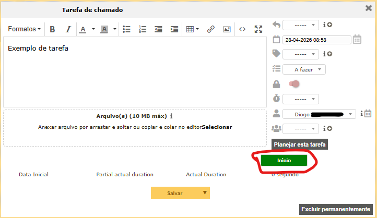377x218 pixels.
Task: Open the background color dropdown arrow
Action: coord(115,29)
